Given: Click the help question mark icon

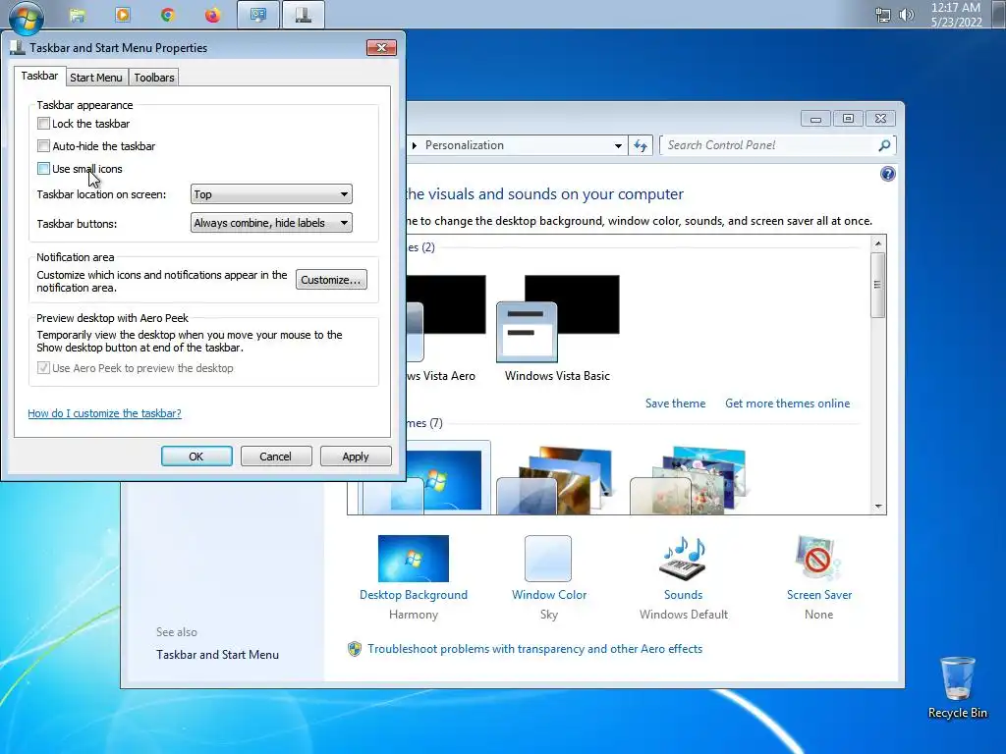Looking at the screenshot, I should [x=887, y=174].
